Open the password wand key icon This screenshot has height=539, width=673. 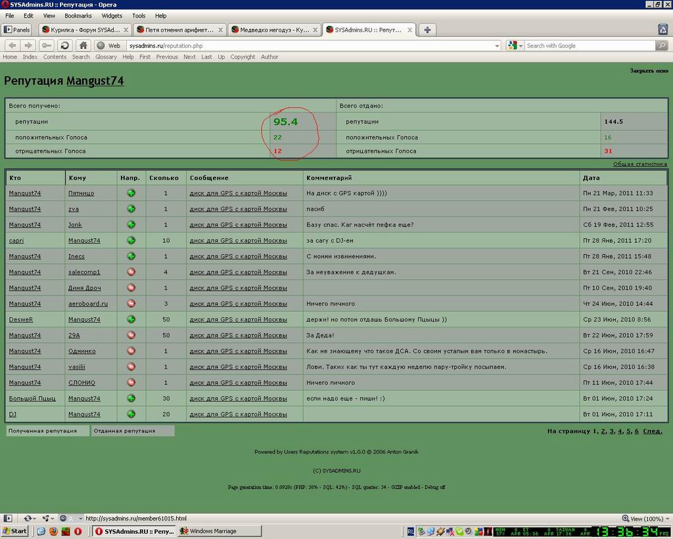(x=47, y=45)
